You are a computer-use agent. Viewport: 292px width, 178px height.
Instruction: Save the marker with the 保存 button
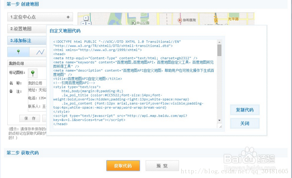tap(30, 118)
